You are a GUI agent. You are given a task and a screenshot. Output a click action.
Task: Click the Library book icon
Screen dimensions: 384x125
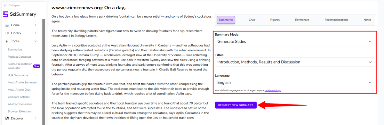coord(7,33)
